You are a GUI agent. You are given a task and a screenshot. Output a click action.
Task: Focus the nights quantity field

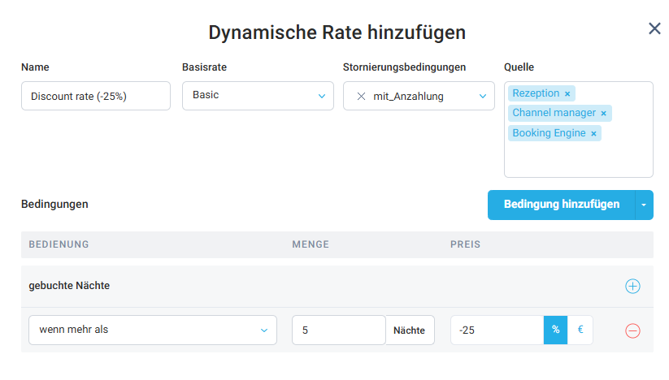(x=337, y=330)
